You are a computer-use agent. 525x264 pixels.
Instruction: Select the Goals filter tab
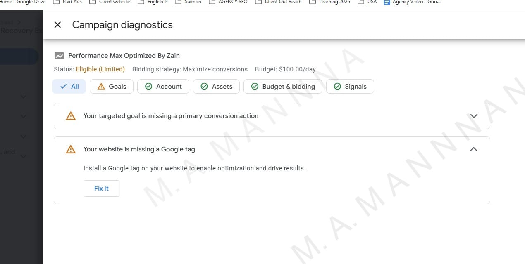112,87
